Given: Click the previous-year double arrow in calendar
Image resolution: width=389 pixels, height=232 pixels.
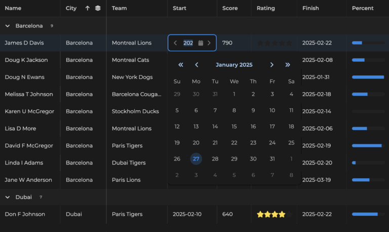Looking at the screenshot, I should (181, 65).
